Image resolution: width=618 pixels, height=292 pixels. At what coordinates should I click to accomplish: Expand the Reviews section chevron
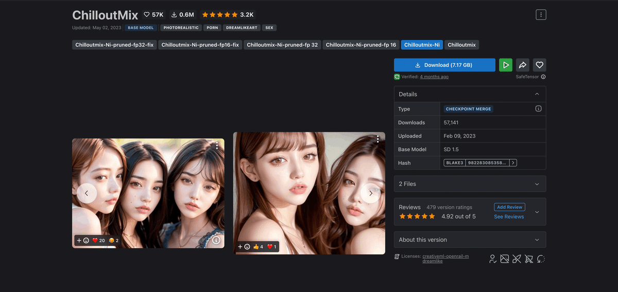[537, 212]
